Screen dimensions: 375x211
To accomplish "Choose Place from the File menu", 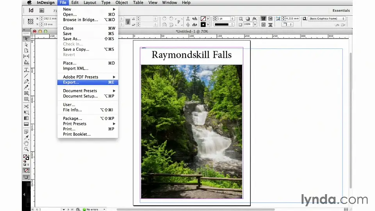I will coord(88,63).
